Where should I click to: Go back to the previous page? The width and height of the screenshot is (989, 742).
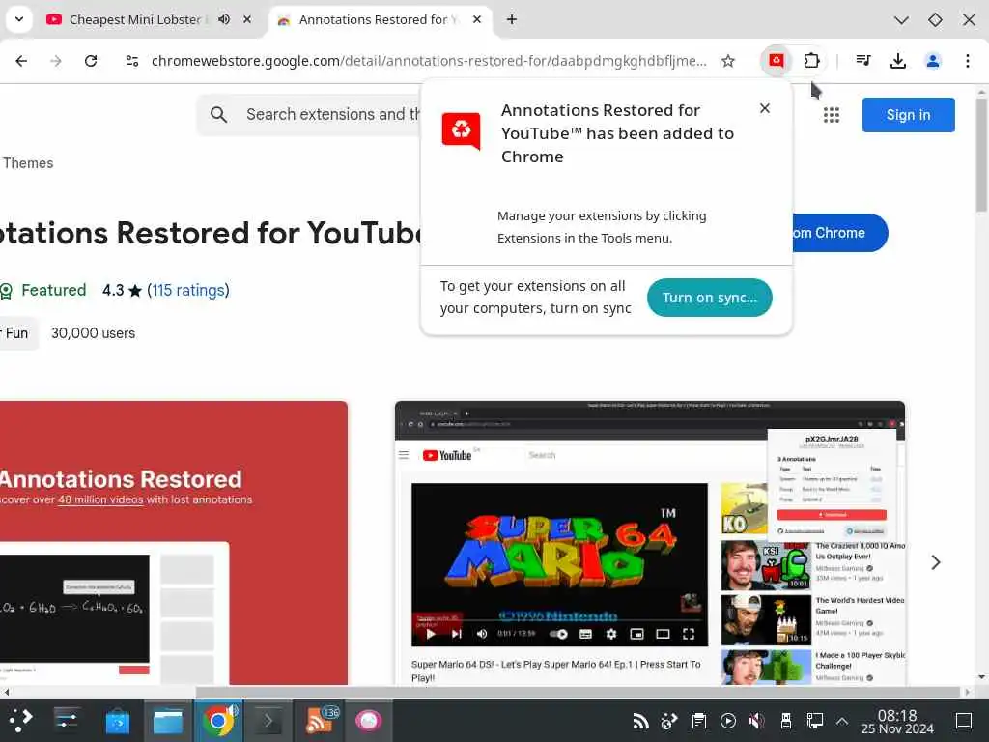21,61
